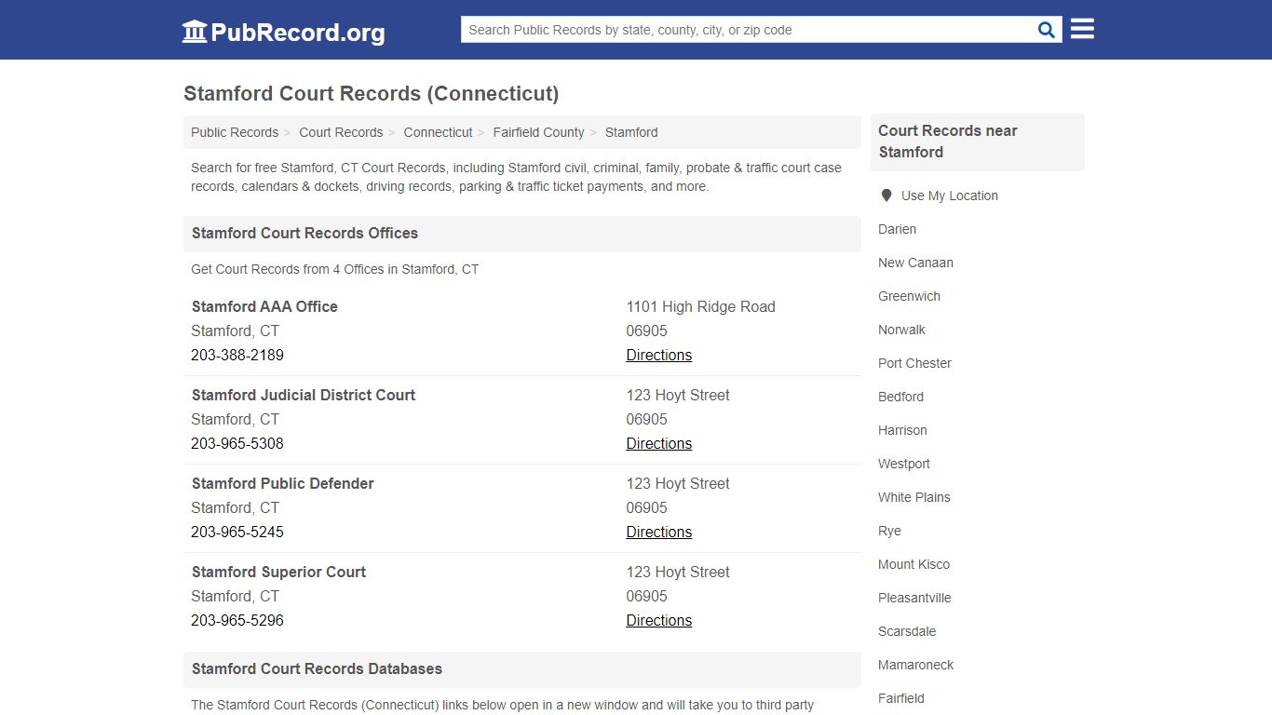Get Directions to 1101 High Ridge Road
Screen dimensions: 1272x715
click(x=658, y=355)
